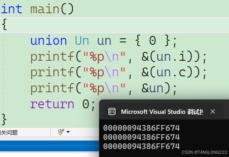Close the Microsoft Visual Studio debug console tab

[x=213, y=111]
